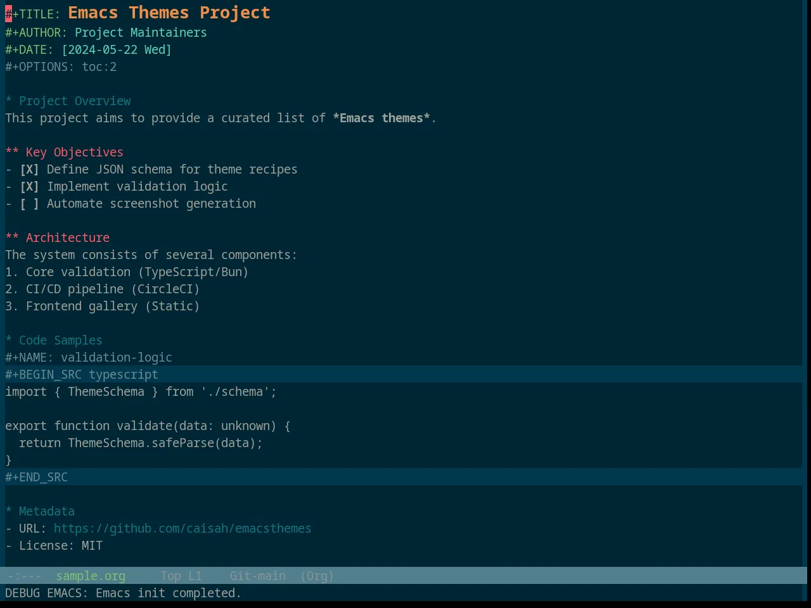Click list item CI/CD pipeline (CircleCI)

click(103, 289)
